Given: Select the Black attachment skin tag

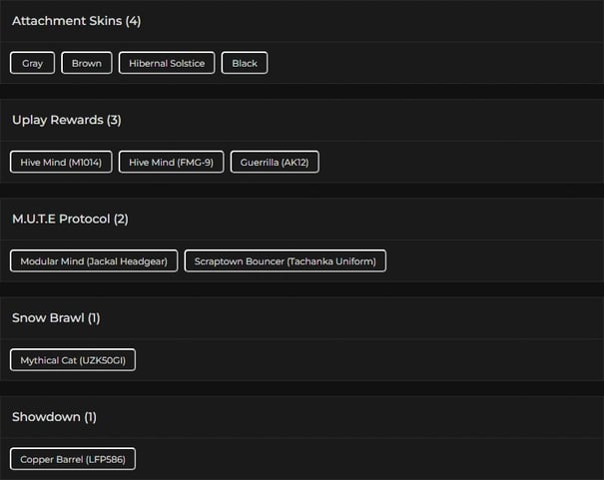Looking at the screenshot, I should pos(245,63).
